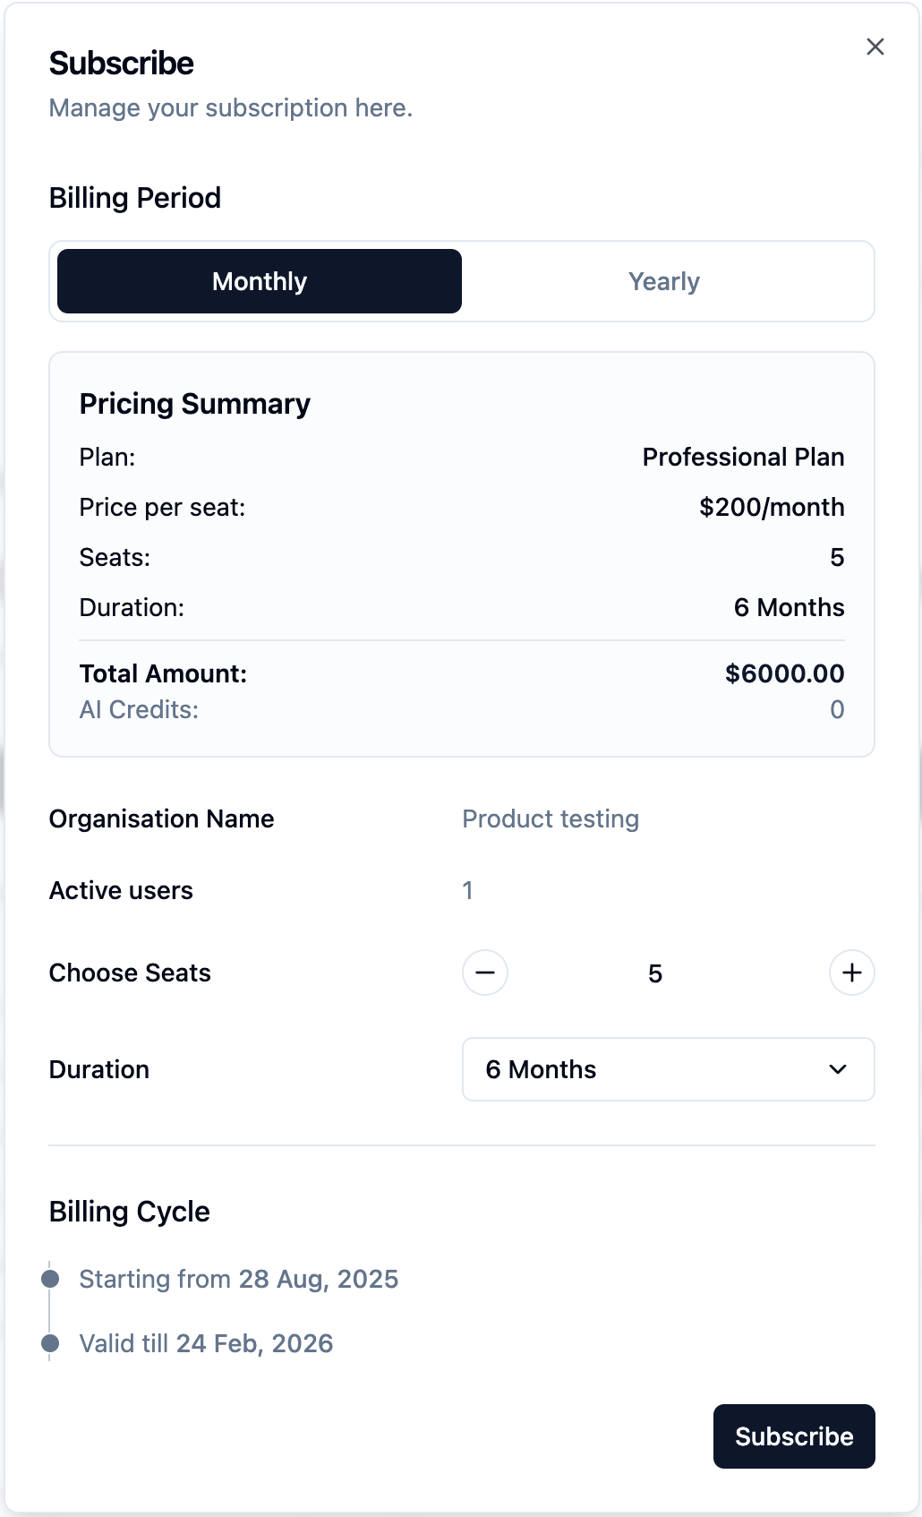This screenshot has height=1517, width=922.
Task: Click the Product testing organisation name
Action: point(551,818)
